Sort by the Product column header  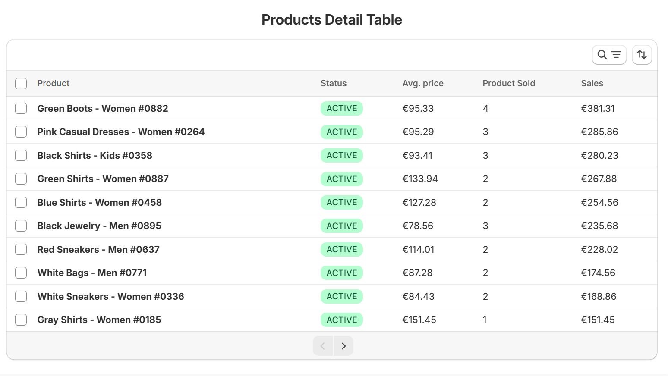click(x=54, y=83)
